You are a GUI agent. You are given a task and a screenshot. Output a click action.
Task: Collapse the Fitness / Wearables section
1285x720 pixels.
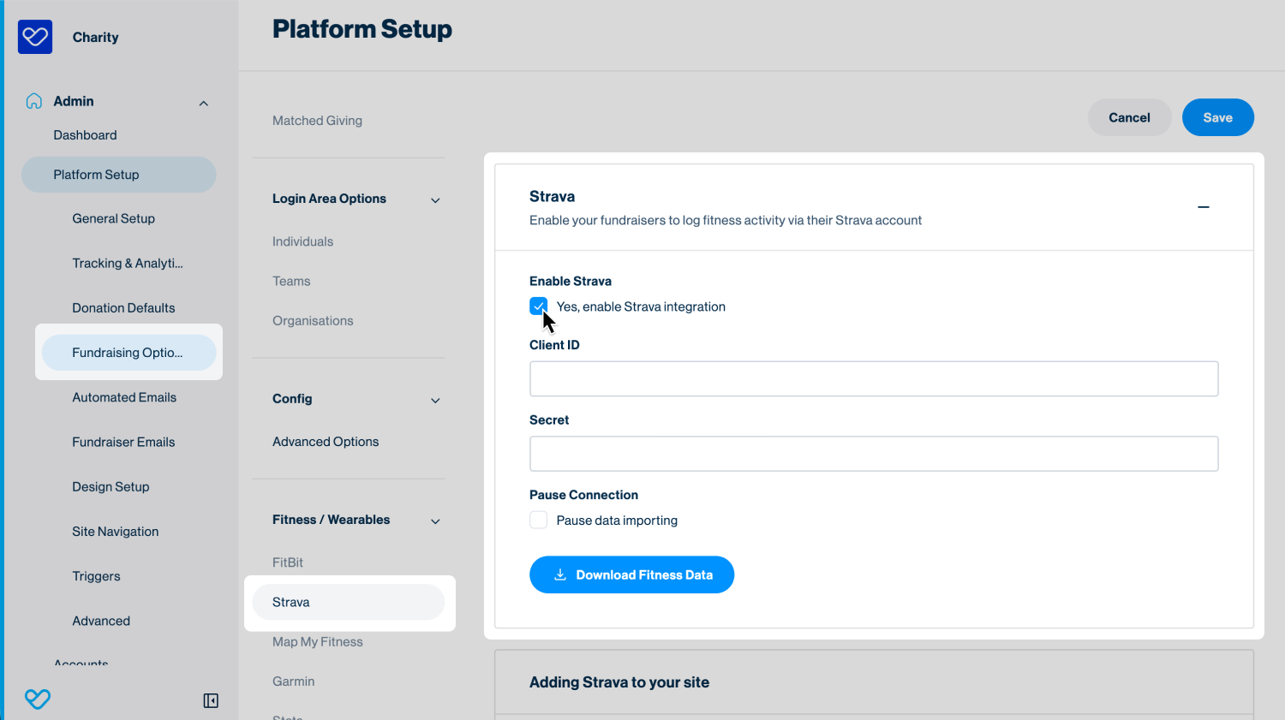pyautogui.click(x=435, y=521)
